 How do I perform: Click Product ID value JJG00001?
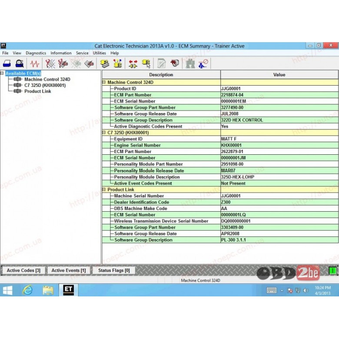click(231, 89)
